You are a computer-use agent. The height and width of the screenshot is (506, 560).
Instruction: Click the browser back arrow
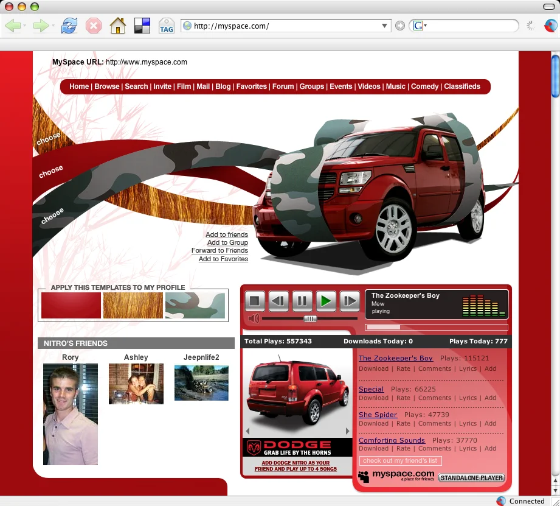click(13, 26)
